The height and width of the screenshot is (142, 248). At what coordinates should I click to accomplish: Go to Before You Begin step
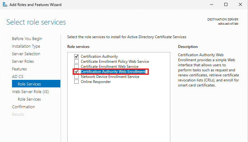tap(27, 39)
